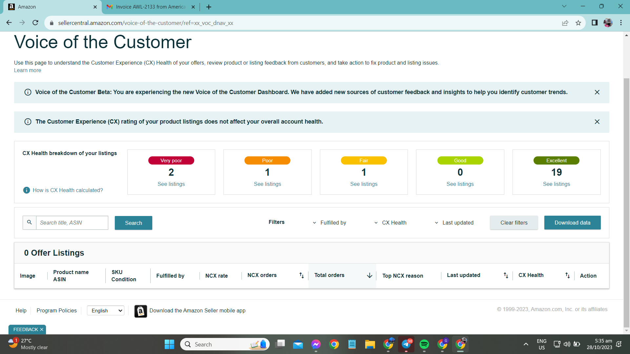View site information lock icon

[51, 23]
